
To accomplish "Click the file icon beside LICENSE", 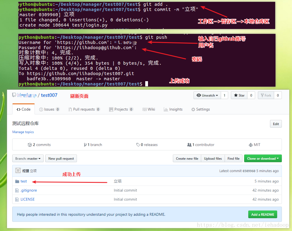I will pos(17,199).
